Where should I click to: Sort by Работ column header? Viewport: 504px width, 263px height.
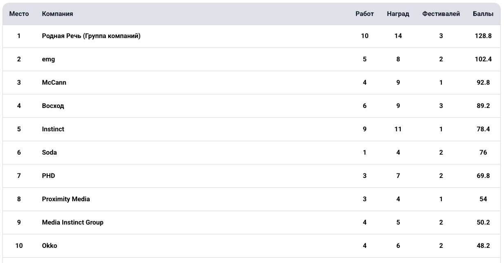tap(364, 14)
